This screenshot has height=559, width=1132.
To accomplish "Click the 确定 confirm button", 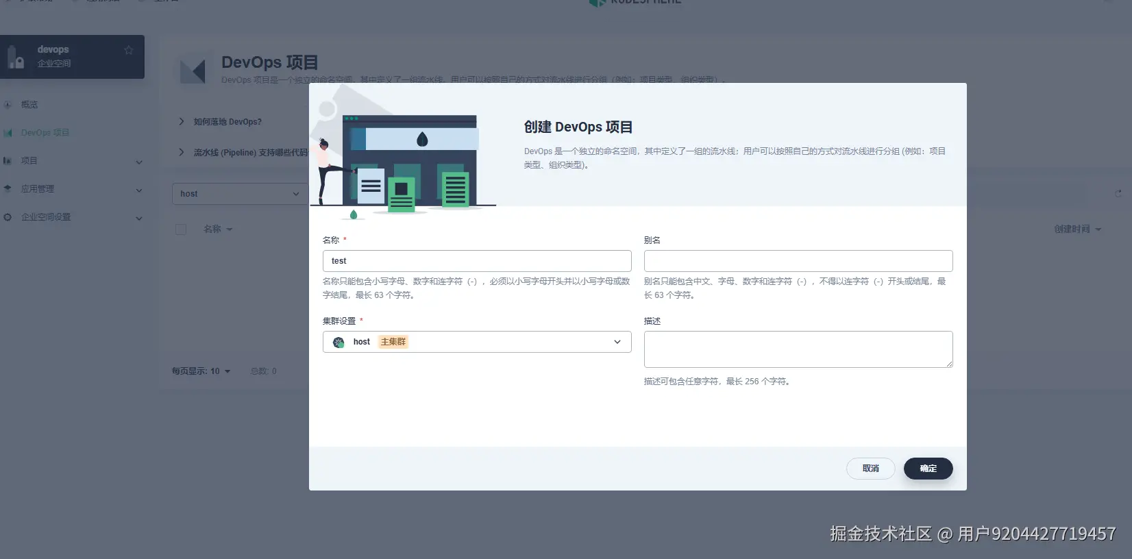I will click(928, 469).
